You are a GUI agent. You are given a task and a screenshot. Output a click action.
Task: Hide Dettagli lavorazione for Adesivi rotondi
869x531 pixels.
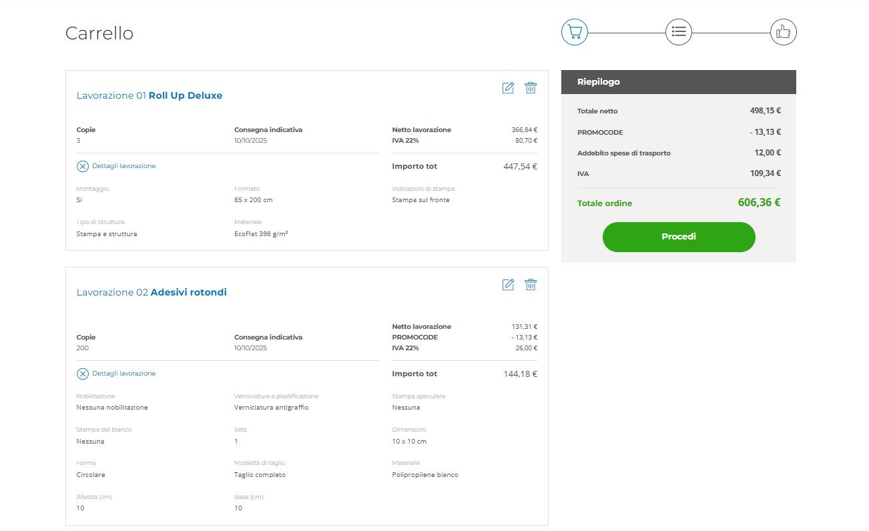point(83,374)
